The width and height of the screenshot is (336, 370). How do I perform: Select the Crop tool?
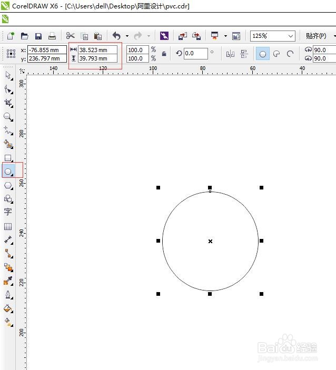point(8,103)
